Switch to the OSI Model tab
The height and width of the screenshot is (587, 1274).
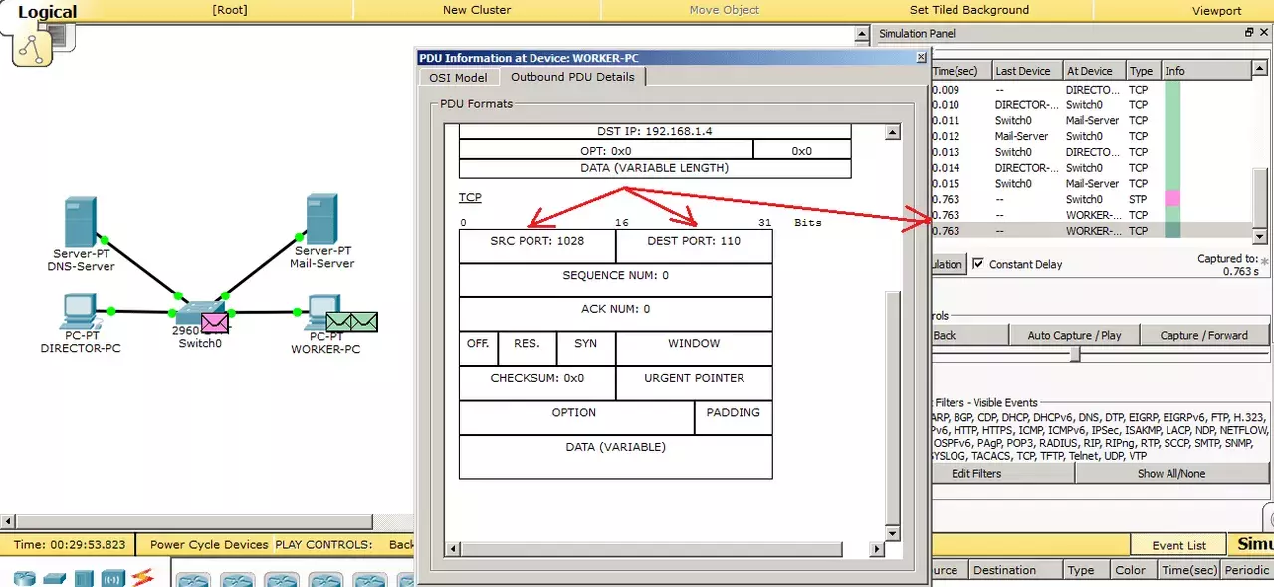pos(458,78)
